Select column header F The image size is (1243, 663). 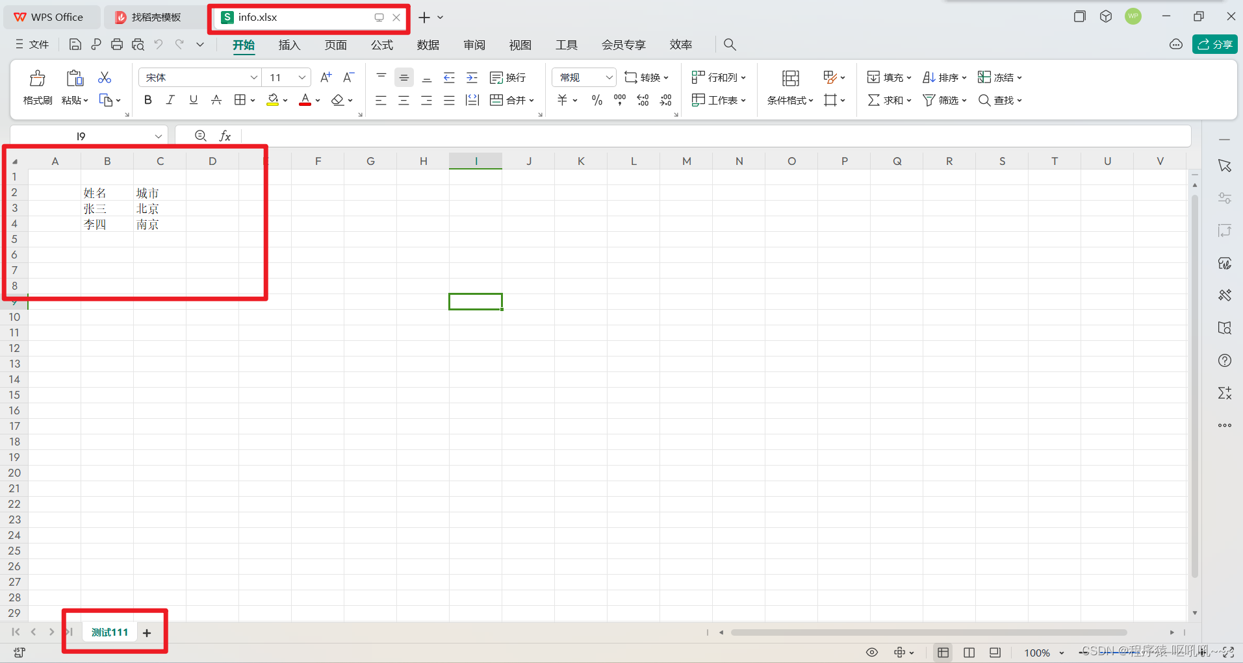click(x=318, y=161)
